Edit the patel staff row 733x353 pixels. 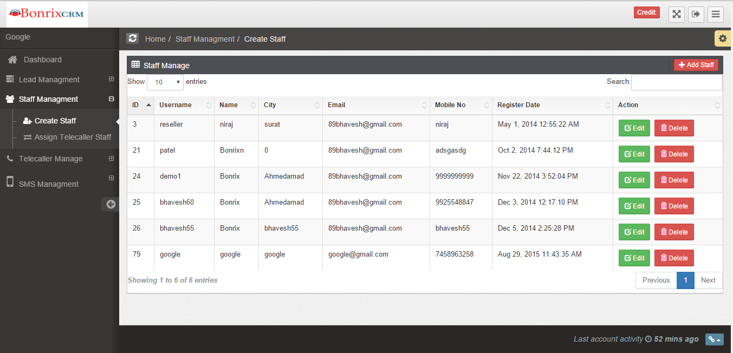point(634,154)
